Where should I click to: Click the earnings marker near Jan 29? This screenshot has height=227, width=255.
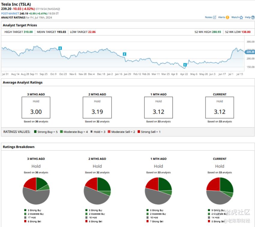point(124,54)
